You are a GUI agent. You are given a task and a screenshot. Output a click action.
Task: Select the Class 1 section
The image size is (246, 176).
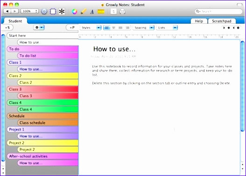42,63
